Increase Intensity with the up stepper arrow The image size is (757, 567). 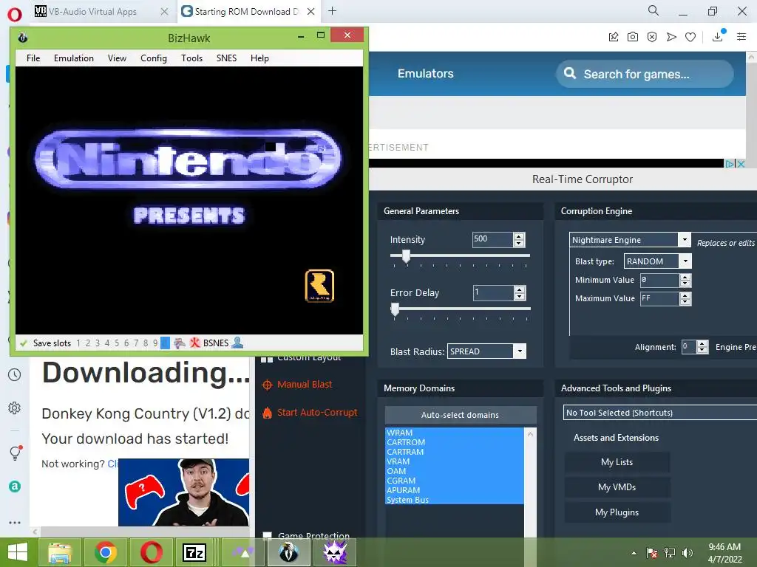pyautogui.click(x=519, y=236)
